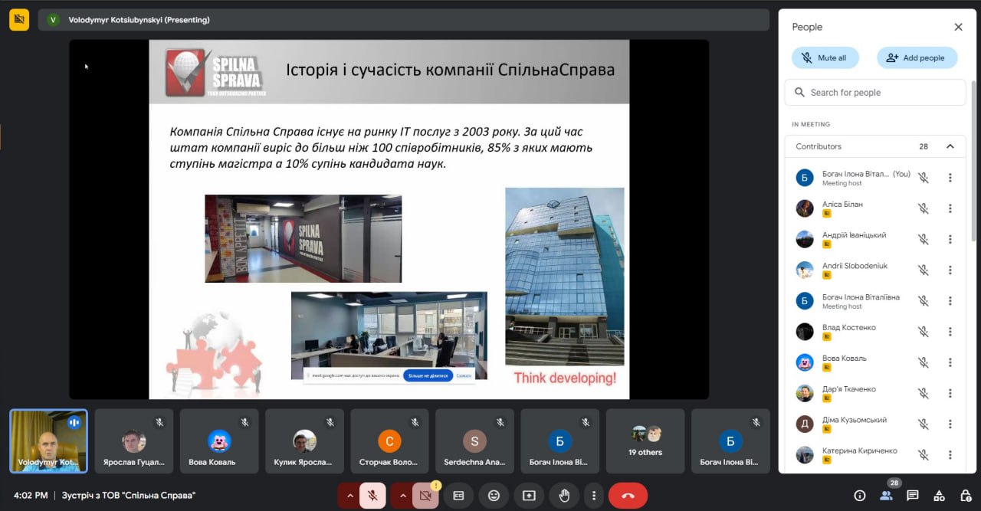Mute Аліса Білан via her mic icon

point(924,208)
